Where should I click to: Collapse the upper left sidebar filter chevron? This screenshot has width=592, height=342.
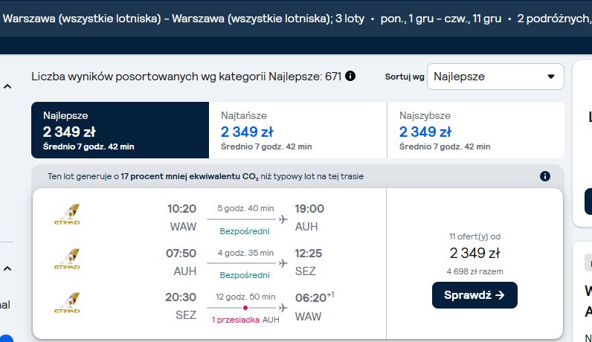pyautogui.click(x=7, y=86)
